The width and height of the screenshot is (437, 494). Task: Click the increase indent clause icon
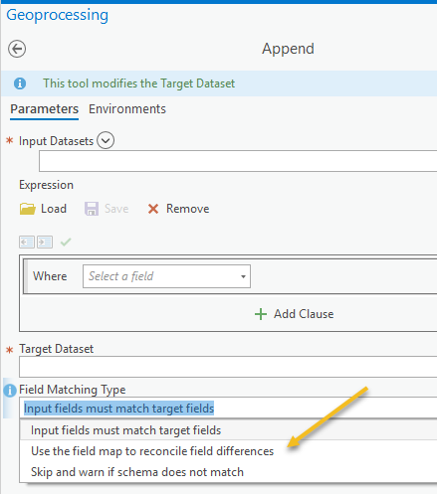point(45,242)
